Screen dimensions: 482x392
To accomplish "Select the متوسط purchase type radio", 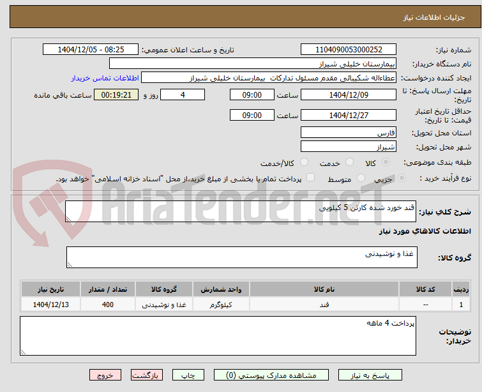I will (x=361, y=178).
